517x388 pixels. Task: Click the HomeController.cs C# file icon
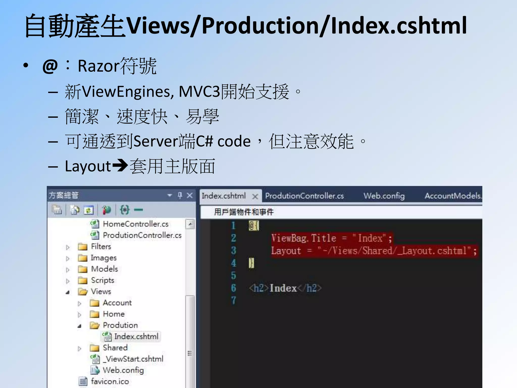[x=95, y=224]
